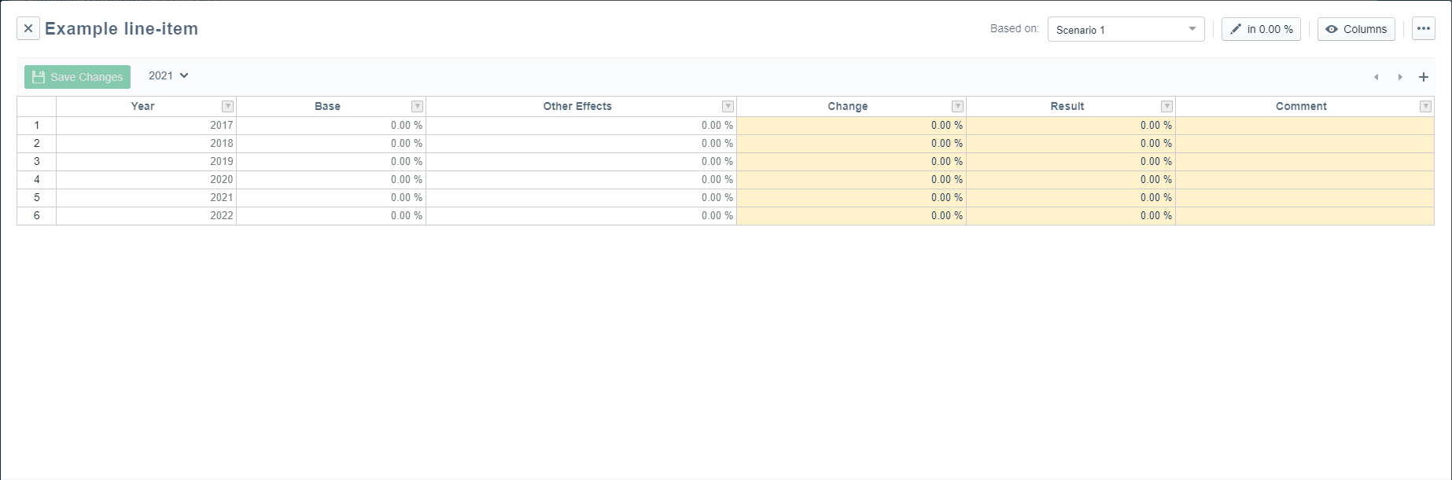Open the 2021 year dropdown
The height and width of the screenshot is (480, 1452).
(x=168, y=76)
